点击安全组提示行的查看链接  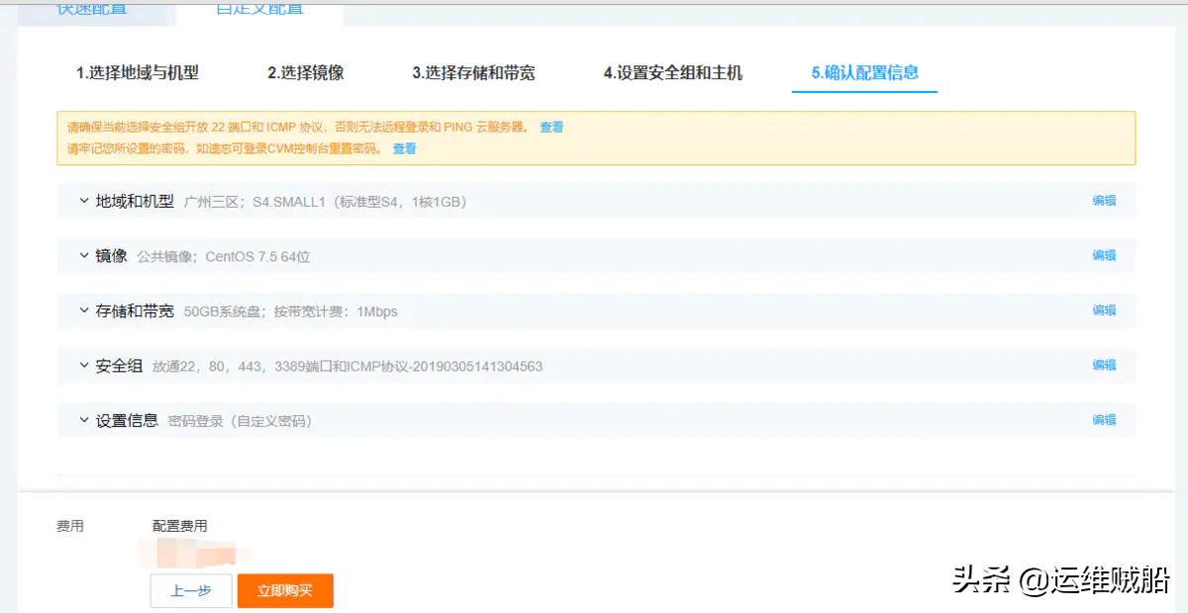tap(551, 127)
